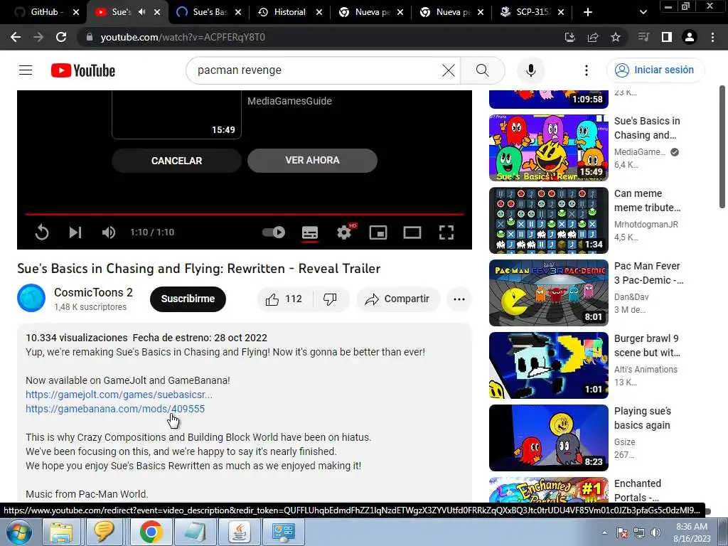Open the YouTube hamburger guide menu
This screenshot has width=728, height=546.
[26, 70]
